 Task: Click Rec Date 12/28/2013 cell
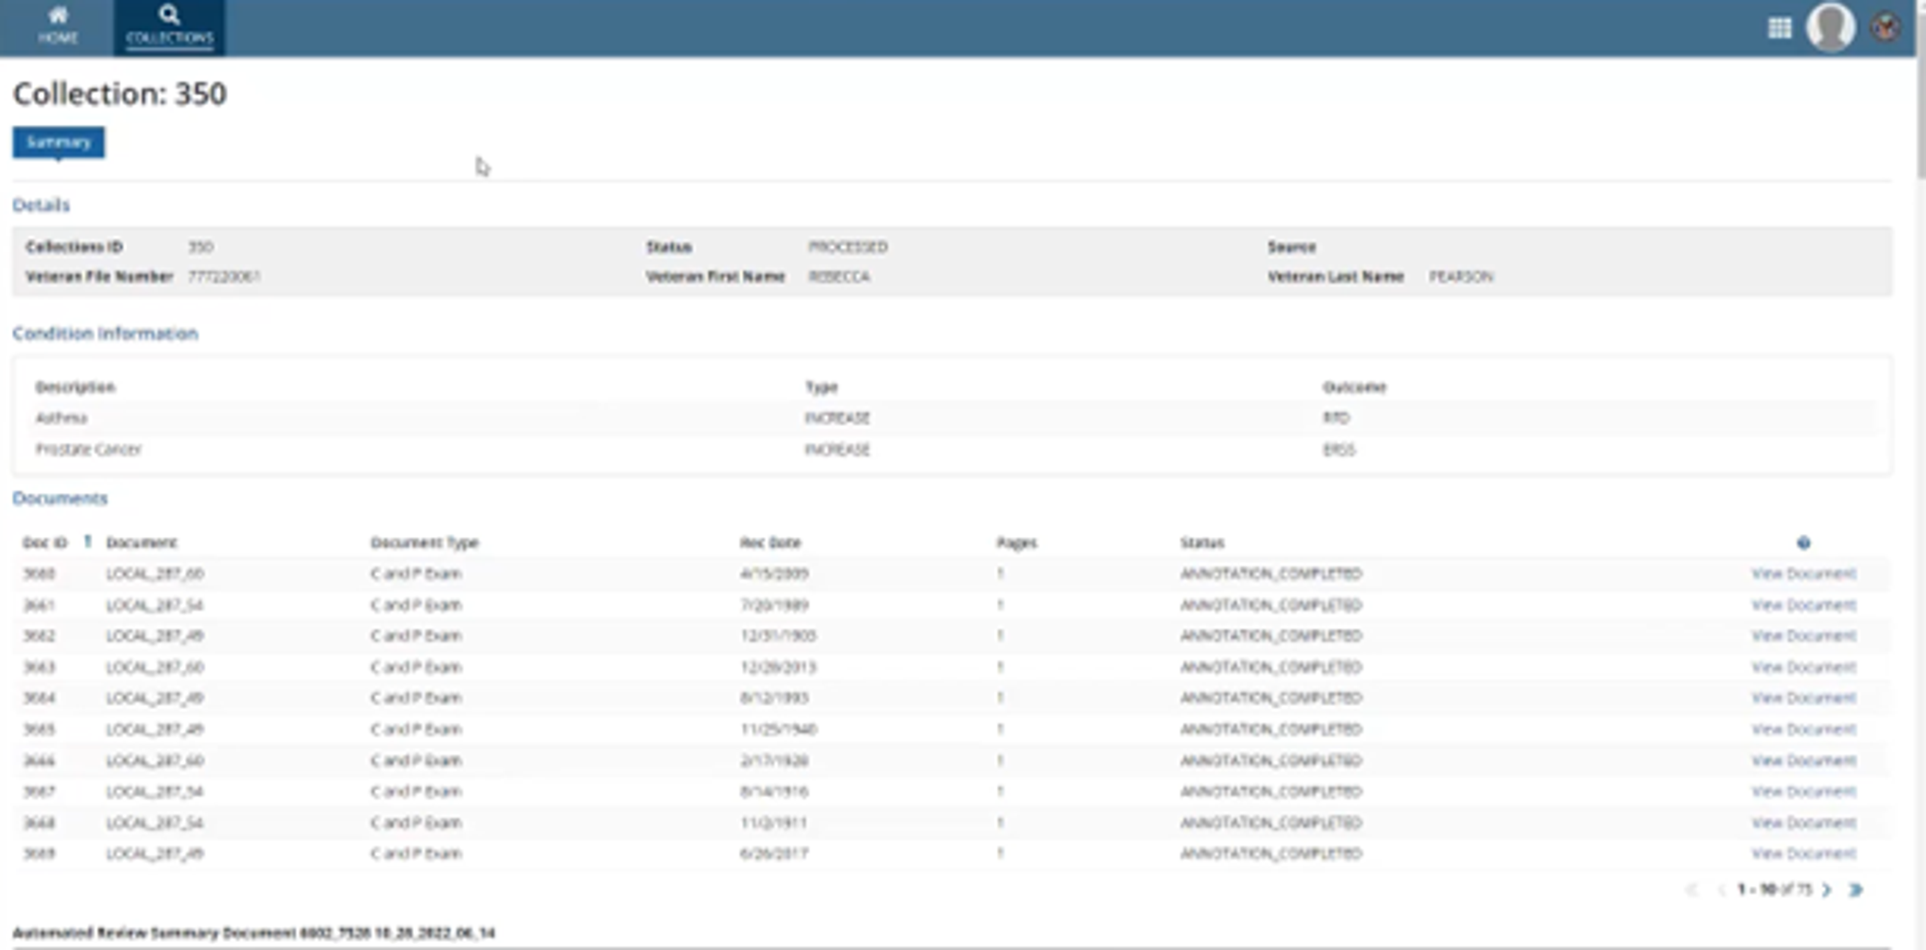coord(777,667)
